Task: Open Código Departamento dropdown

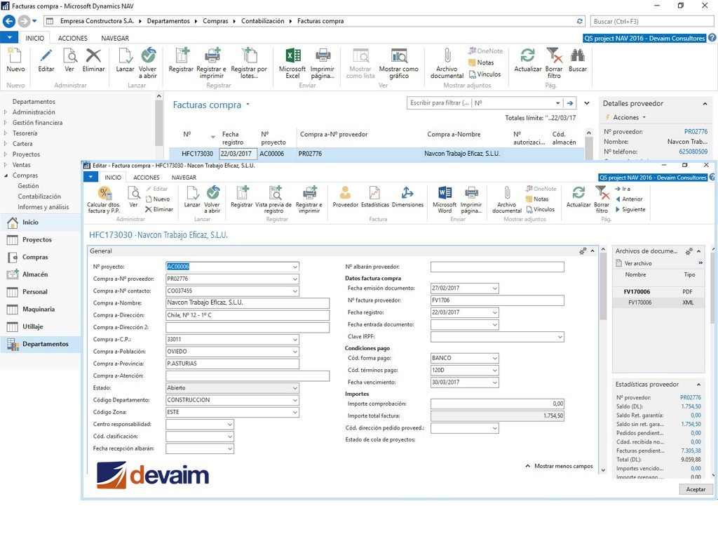Action: [x=295, y=400]
